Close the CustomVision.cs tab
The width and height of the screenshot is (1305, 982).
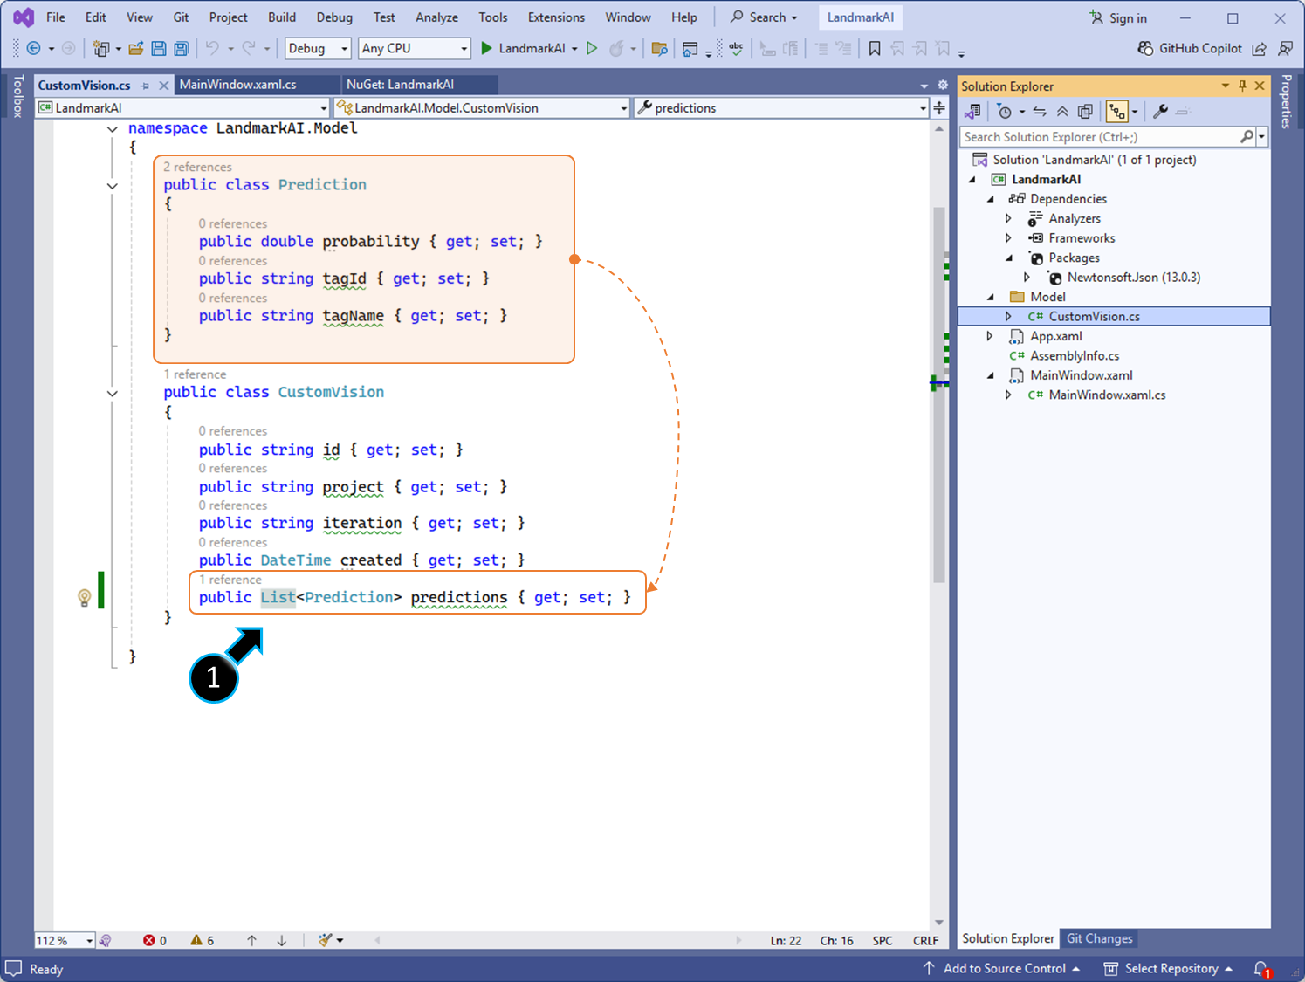163,86
